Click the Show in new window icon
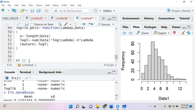The width and height of the screenshot is (195, 110). click(19, 24)
